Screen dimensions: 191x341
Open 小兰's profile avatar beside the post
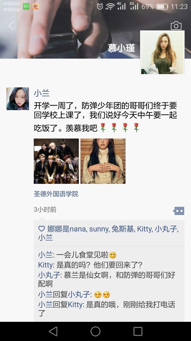point(18,99)
